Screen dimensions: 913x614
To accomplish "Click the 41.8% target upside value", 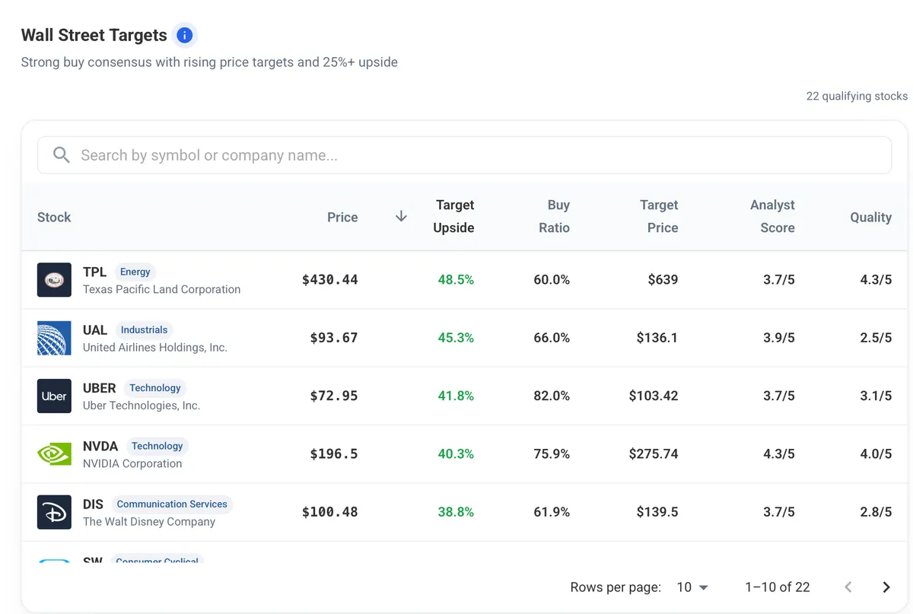I will click(x=456, y=396).
